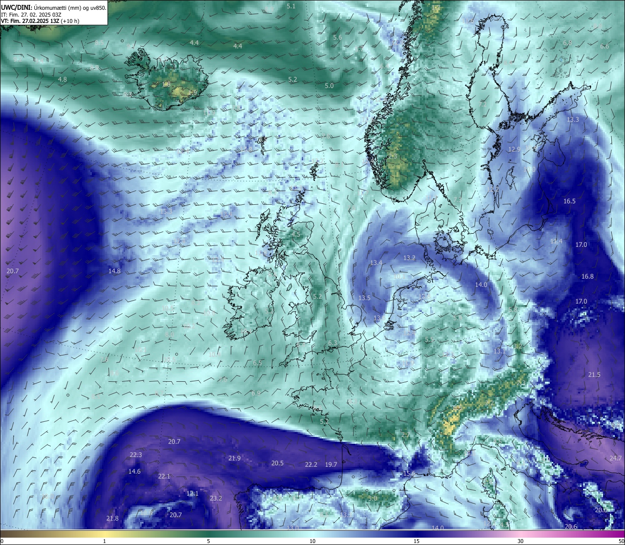Click the 11.4 value near Baltic coast

(556, 241)
